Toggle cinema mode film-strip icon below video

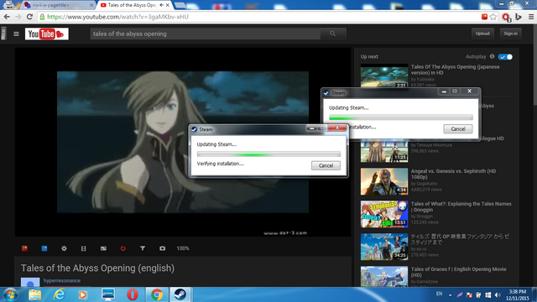(x=84, y=248)
